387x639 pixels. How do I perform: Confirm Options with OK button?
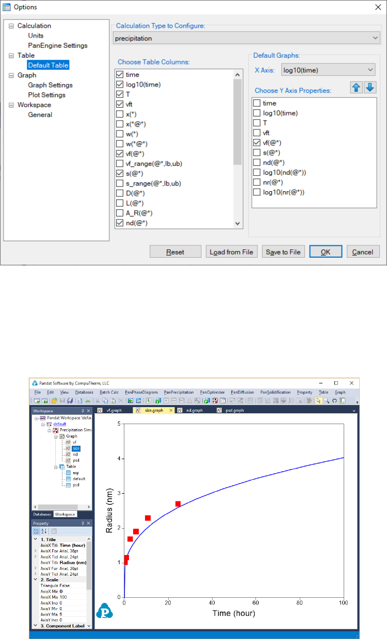pos(326,252)
